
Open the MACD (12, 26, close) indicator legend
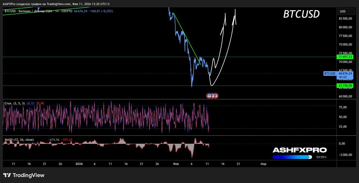[x=19, y=140]
